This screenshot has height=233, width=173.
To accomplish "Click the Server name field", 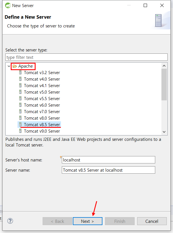I will tap(108, 170).
